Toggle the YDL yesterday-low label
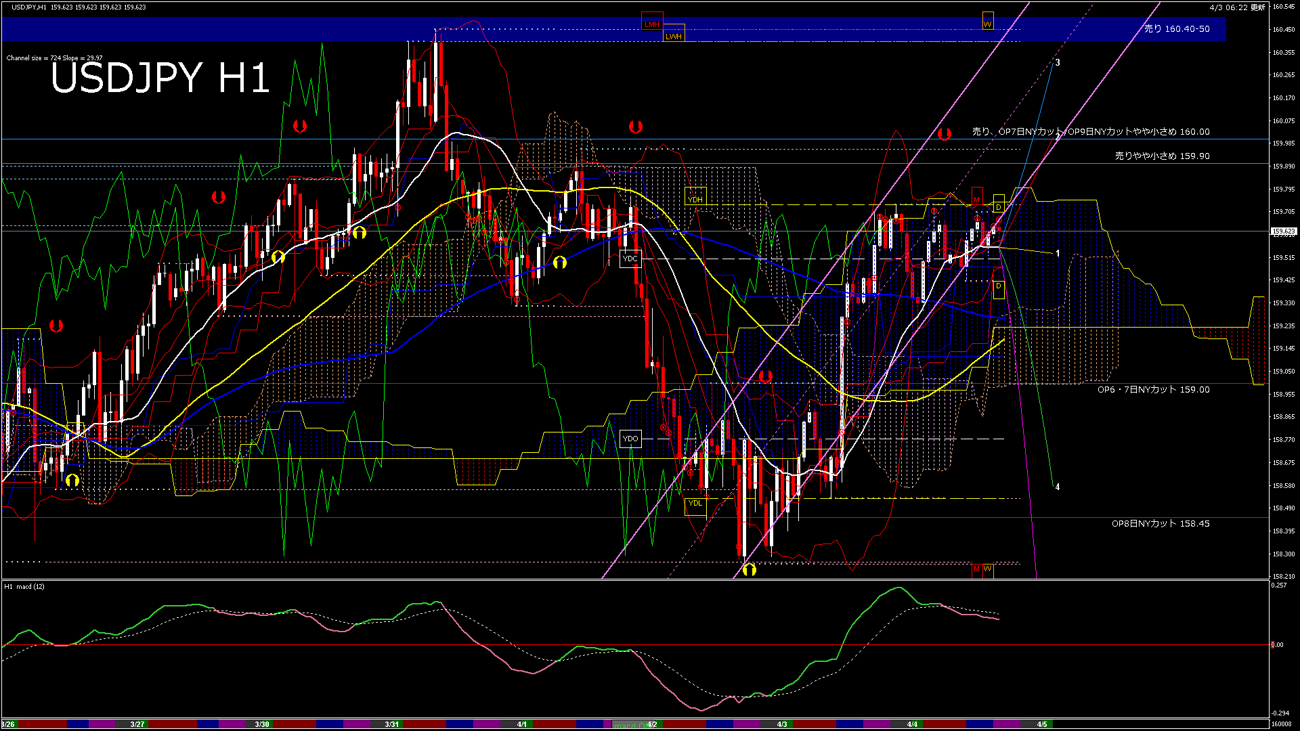1300x731 pixels. [x=696, y=504]
